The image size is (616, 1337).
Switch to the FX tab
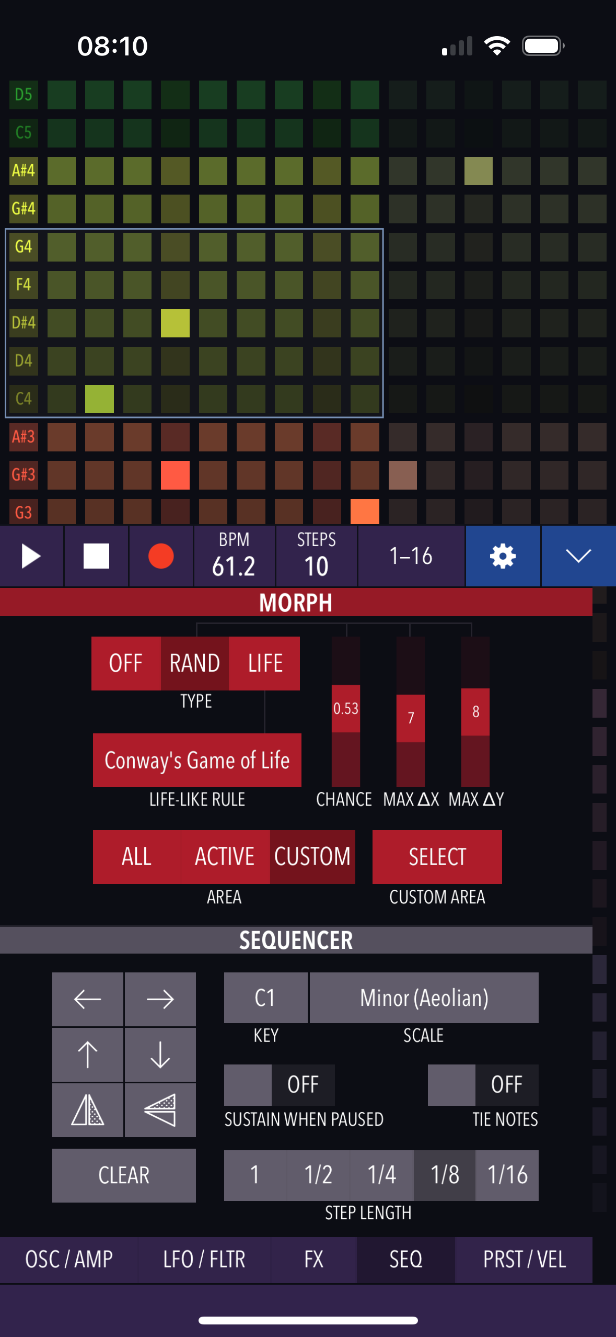[313, 1260]
